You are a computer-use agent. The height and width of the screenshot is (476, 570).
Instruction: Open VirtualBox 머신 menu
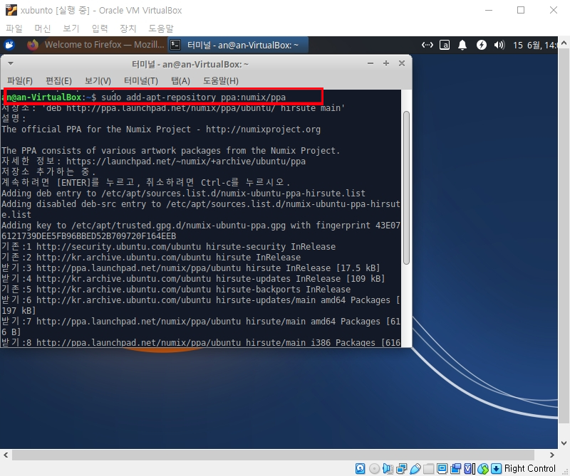tap(43, 28)
